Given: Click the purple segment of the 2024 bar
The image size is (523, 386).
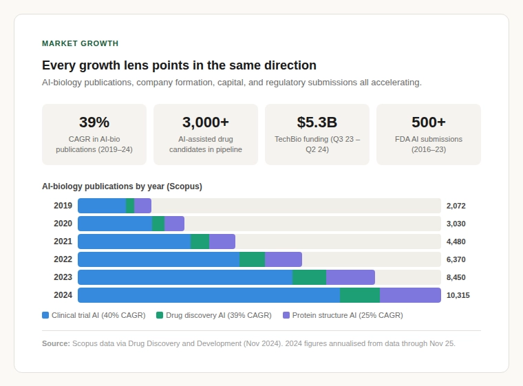Looking at the screenshot, I should (x=410, y=295).
